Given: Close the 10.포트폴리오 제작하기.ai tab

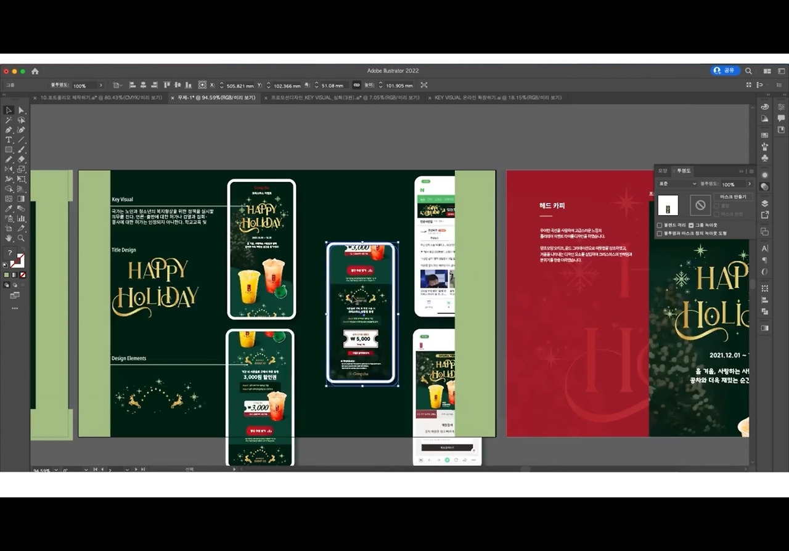Looking at the screenshot, I should (x=35, y=97).
